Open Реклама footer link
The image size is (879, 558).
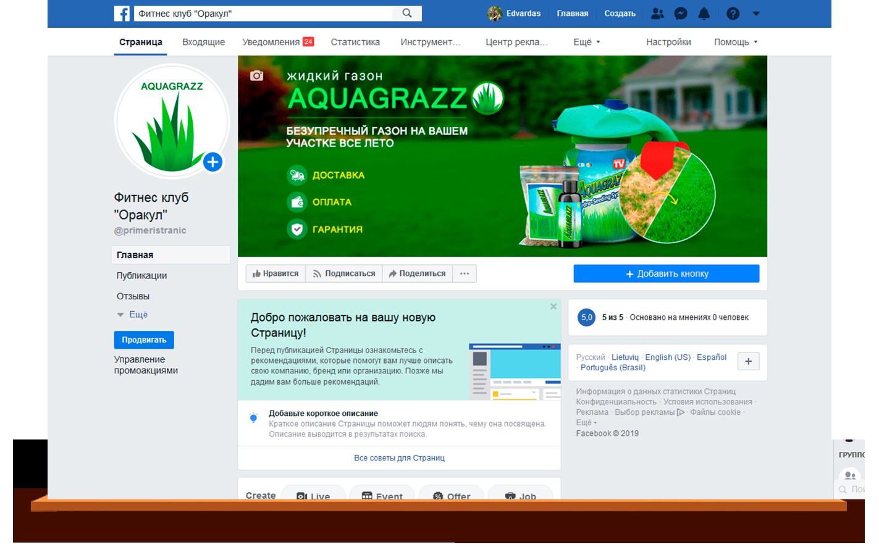tap(592, 412)
